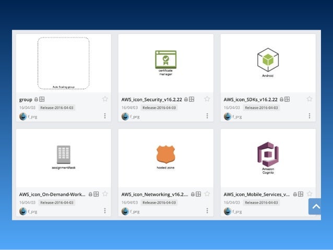The width and height of the screenshot is (333, 250).
Task: Open three-dot menu on AWS_icon_Security card
Action: [207, 116]
